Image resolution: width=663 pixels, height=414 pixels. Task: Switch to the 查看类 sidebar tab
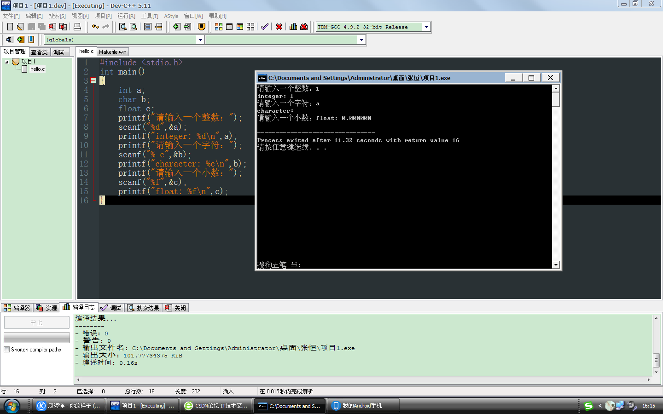tap(40, 52)
